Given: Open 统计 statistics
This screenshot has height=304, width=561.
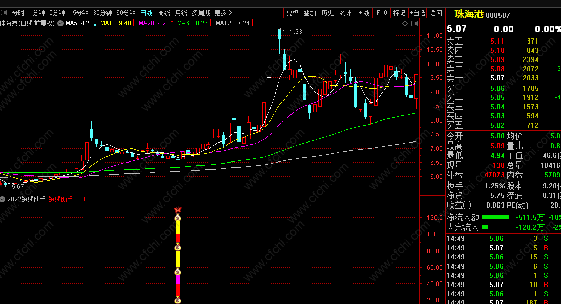Looking at the screenshot, I should [345, 13].
